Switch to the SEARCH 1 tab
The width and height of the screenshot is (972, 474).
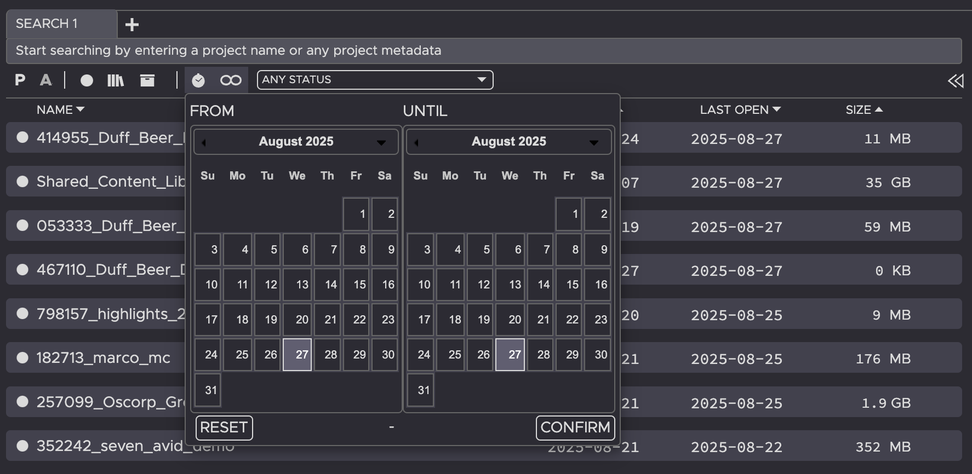(x=61, y=24)
